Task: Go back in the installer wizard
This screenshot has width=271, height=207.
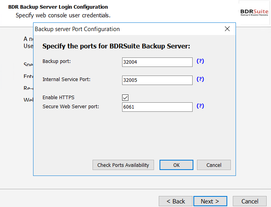Action: [176, 201]
